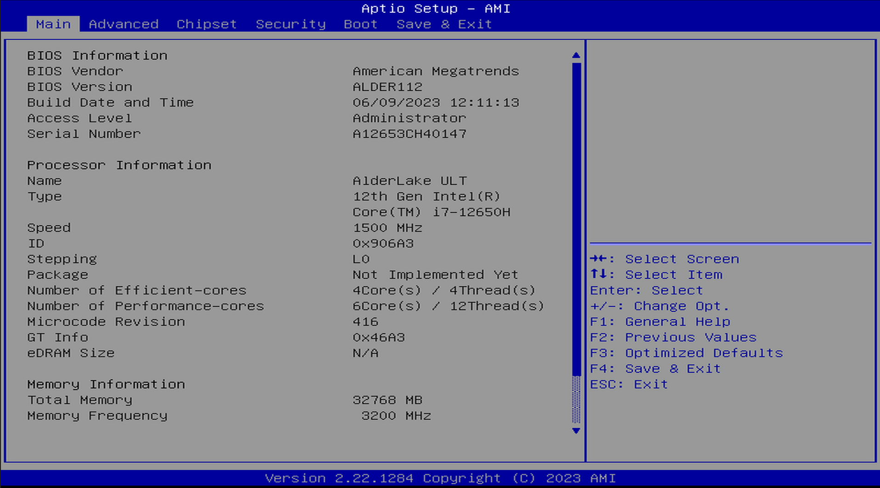This screenshot has width=880, height=488.
Task: Click the 4Core(s) / 4Thread(s) value
Action: [x=444, y=290]
